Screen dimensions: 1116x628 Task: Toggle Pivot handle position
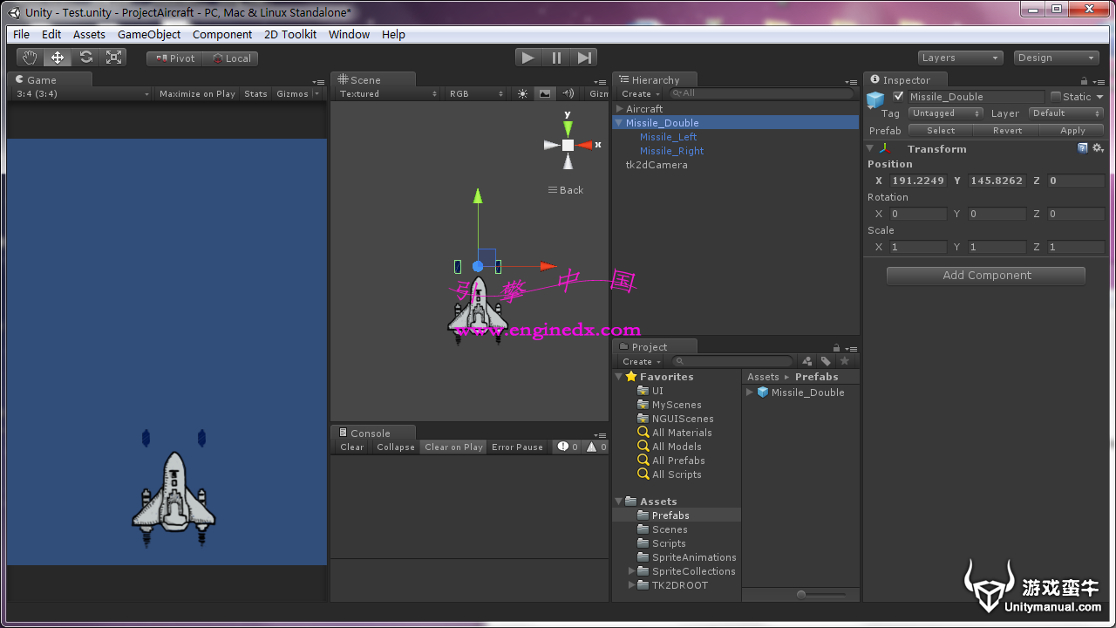(175, 58)
